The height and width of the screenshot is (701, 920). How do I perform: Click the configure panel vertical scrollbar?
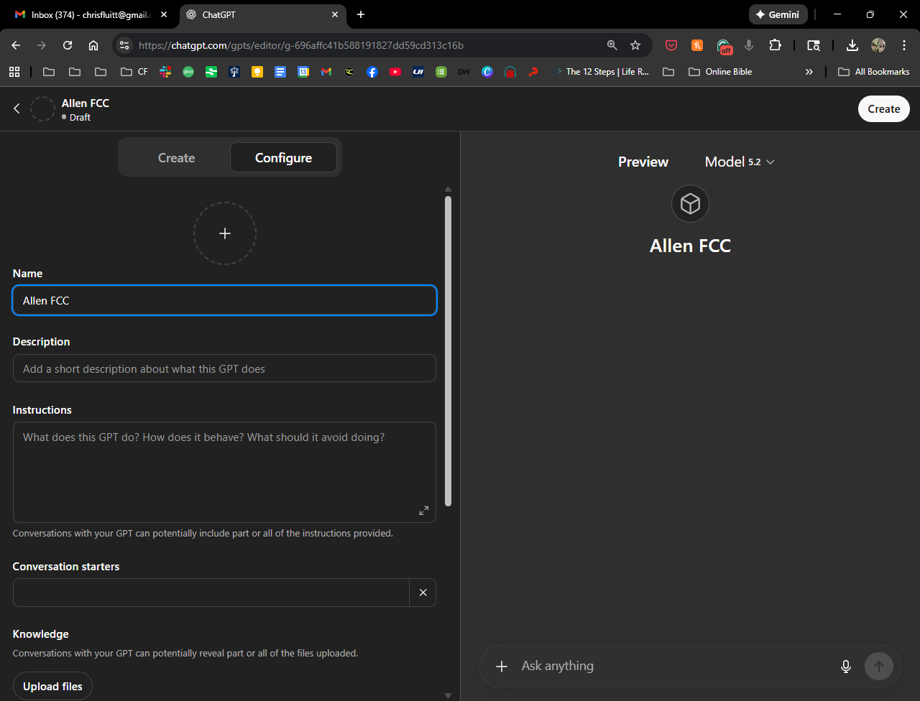[x=448, y=352]
